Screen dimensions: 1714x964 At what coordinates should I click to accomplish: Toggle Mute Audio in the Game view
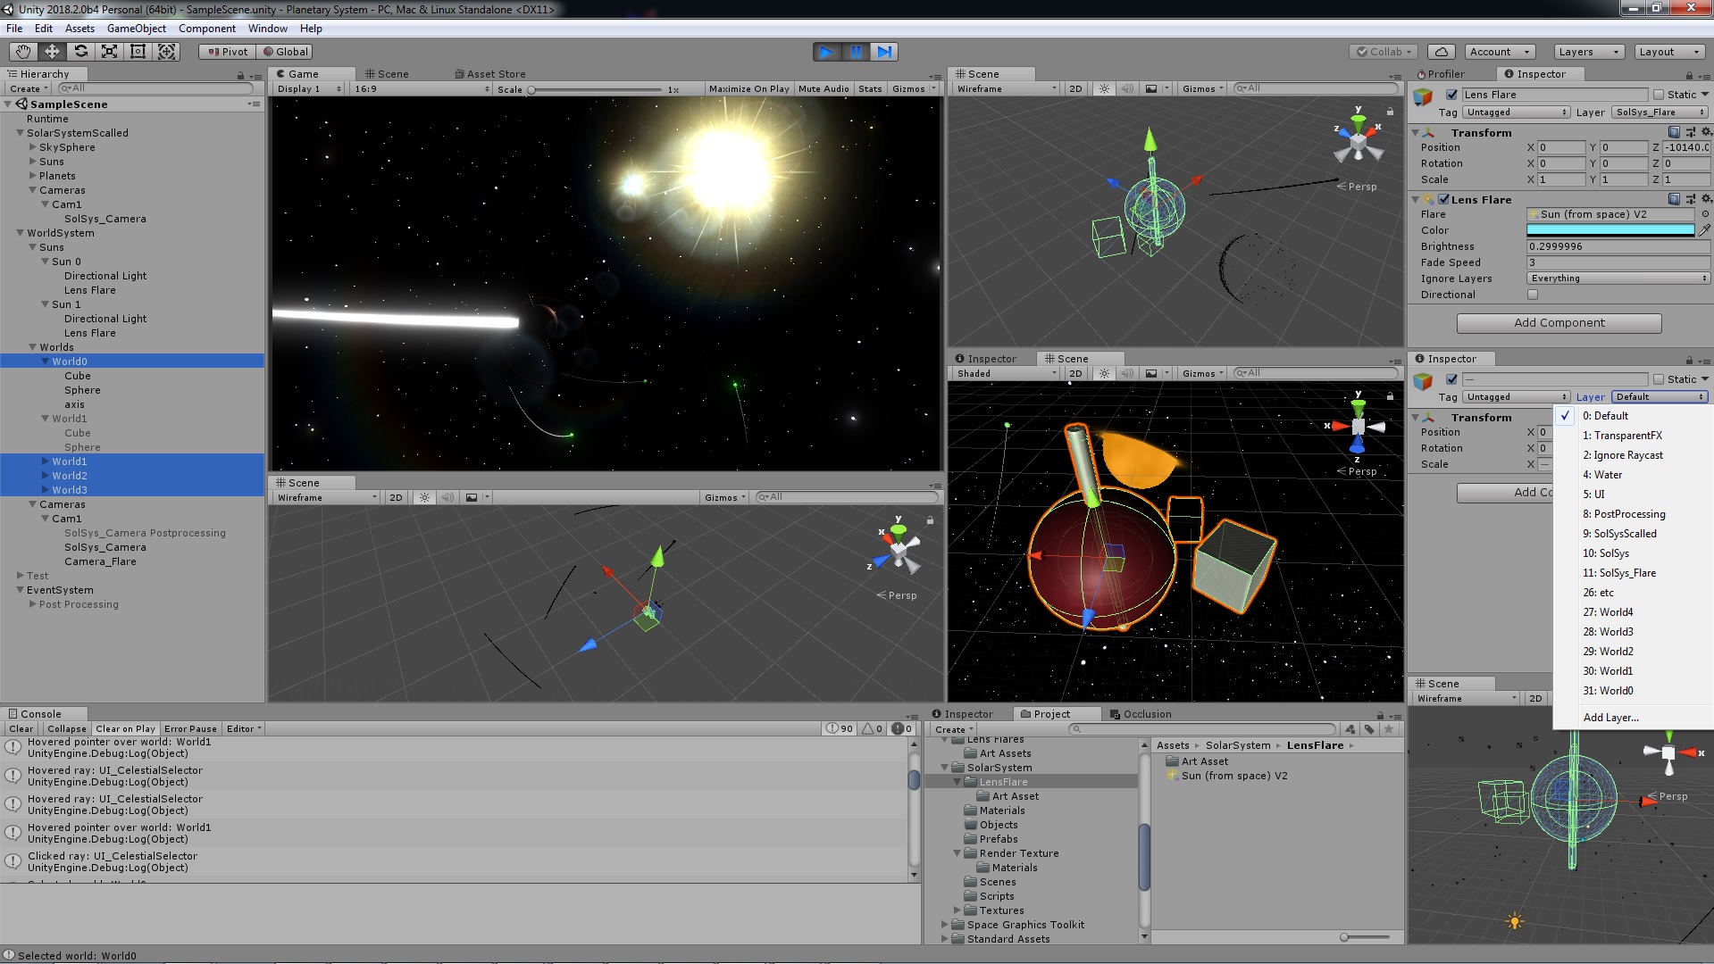pyautogui.click(x=824, y=88)
